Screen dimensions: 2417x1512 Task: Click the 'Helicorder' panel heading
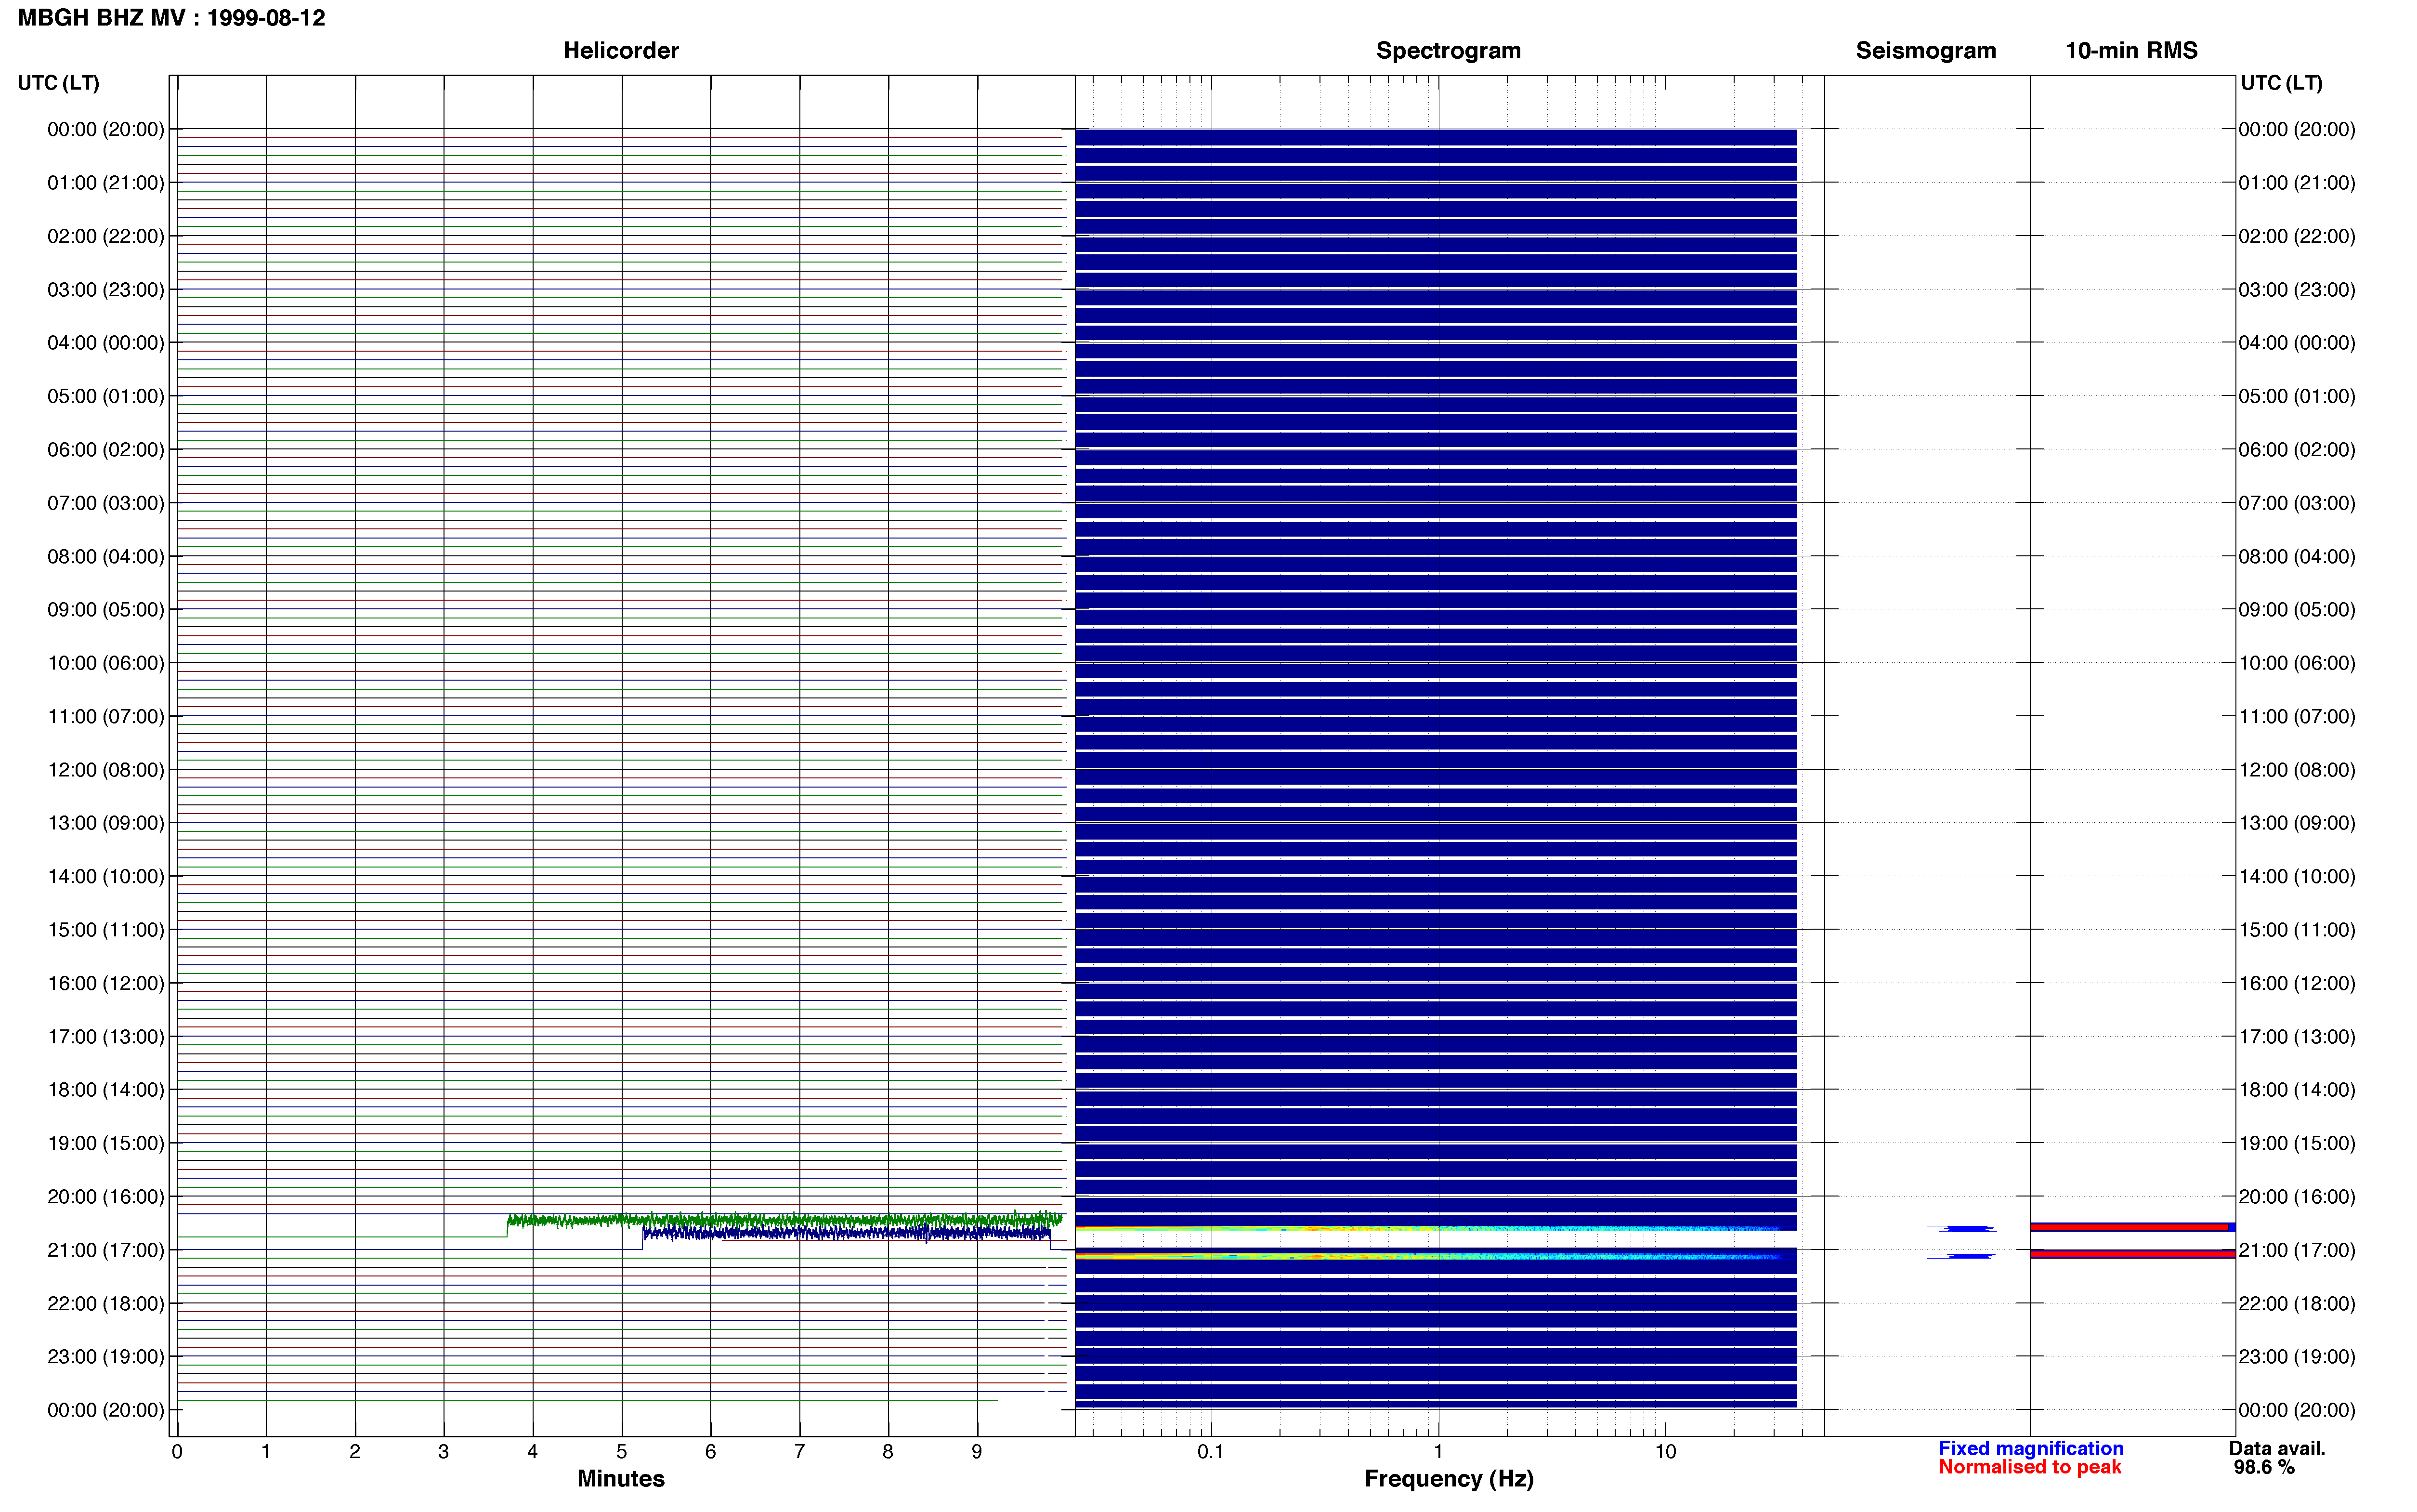[621, 50]
